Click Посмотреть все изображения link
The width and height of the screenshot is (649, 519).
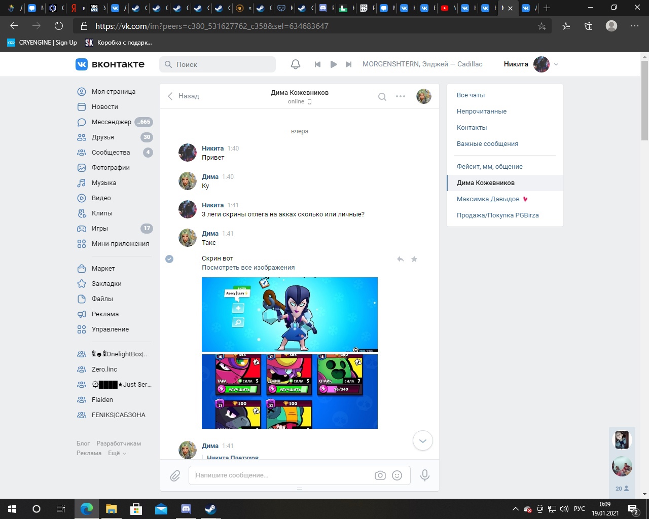(x=248, y=268)
